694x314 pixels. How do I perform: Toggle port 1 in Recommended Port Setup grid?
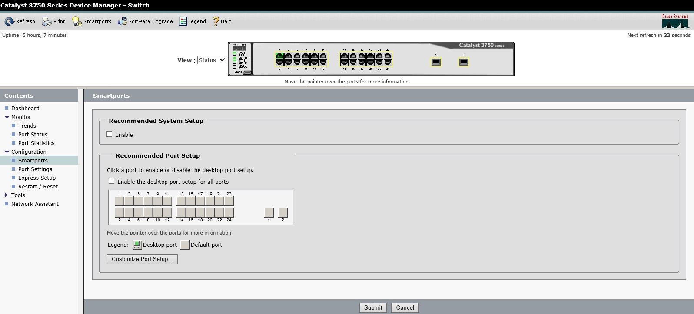(120, 201)
